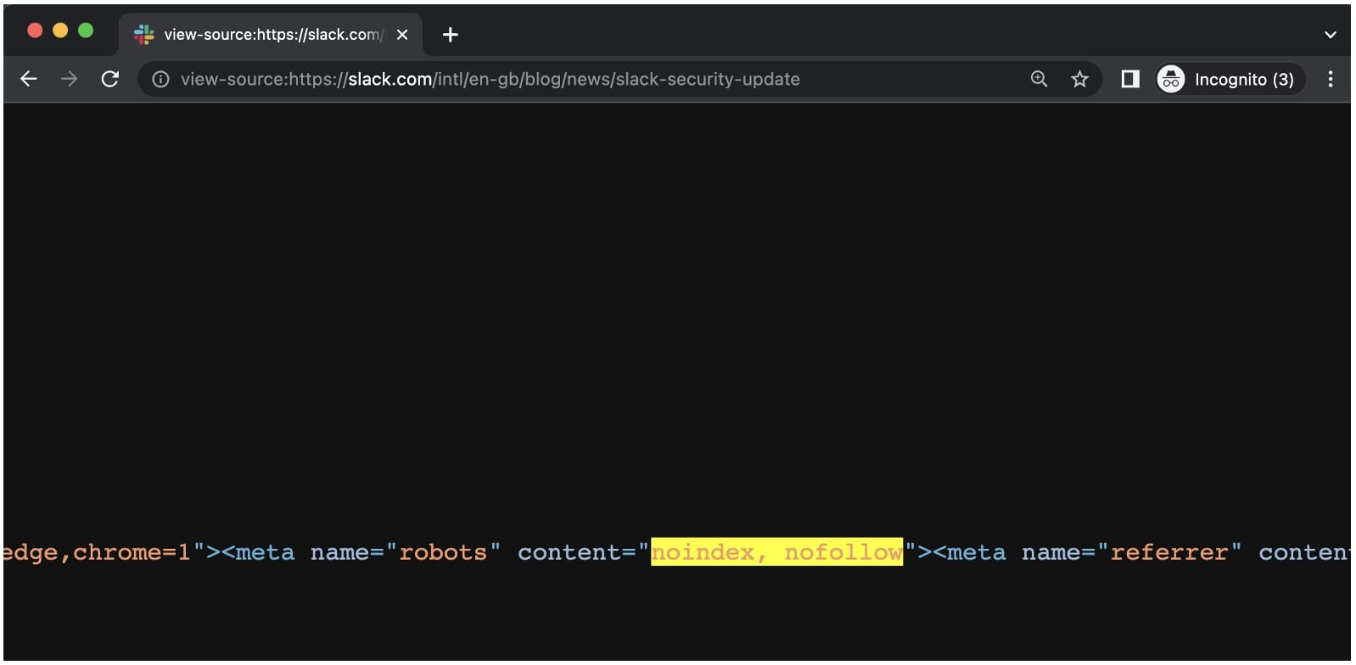Viewport: 1356px width, 665px height.
Task: Reload the view-source page
Action: pyautogui.click(x=110, y=79)
